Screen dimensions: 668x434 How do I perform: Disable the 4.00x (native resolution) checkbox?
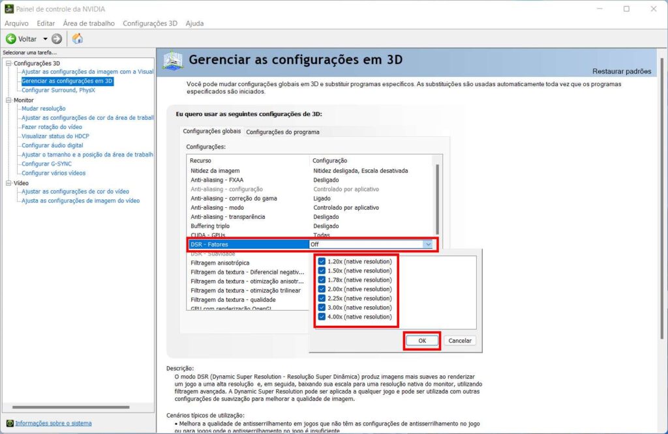tap(322, 317)
